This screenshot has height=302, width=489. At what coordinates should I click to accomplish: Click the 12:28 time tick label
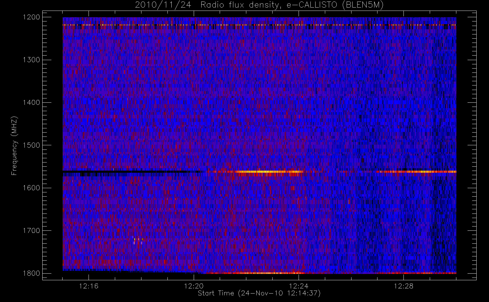(403, 286)
